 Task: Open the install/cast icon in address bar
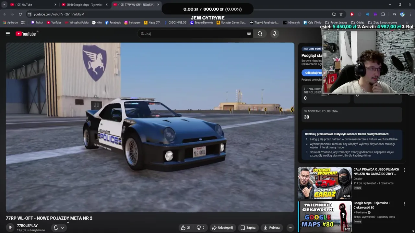coord(334,14)
